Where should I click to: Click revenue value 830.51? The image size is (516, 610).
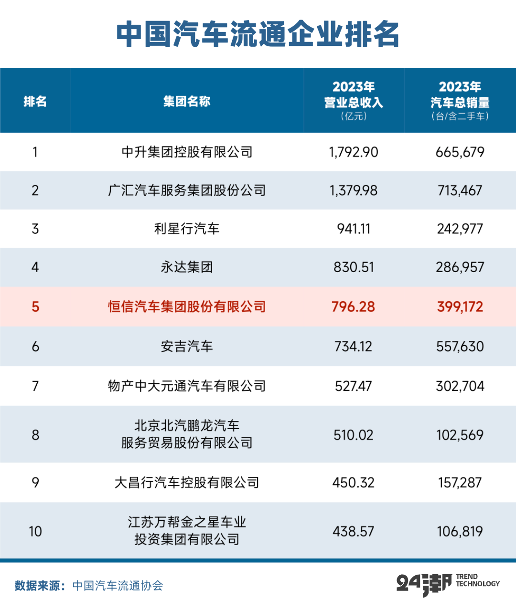(x=354, y=267)
